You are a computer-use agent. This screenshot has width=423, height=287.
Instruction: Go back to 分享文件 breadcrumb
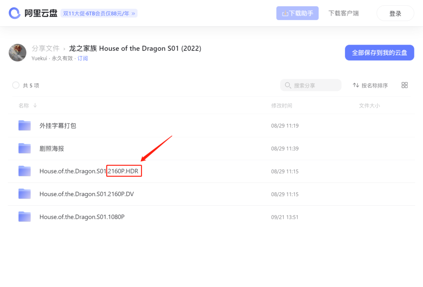tap(45, 48)
